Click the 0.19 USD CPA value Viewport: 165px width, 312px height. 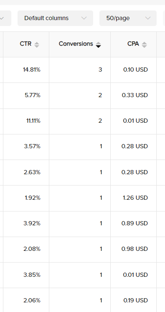136,300
